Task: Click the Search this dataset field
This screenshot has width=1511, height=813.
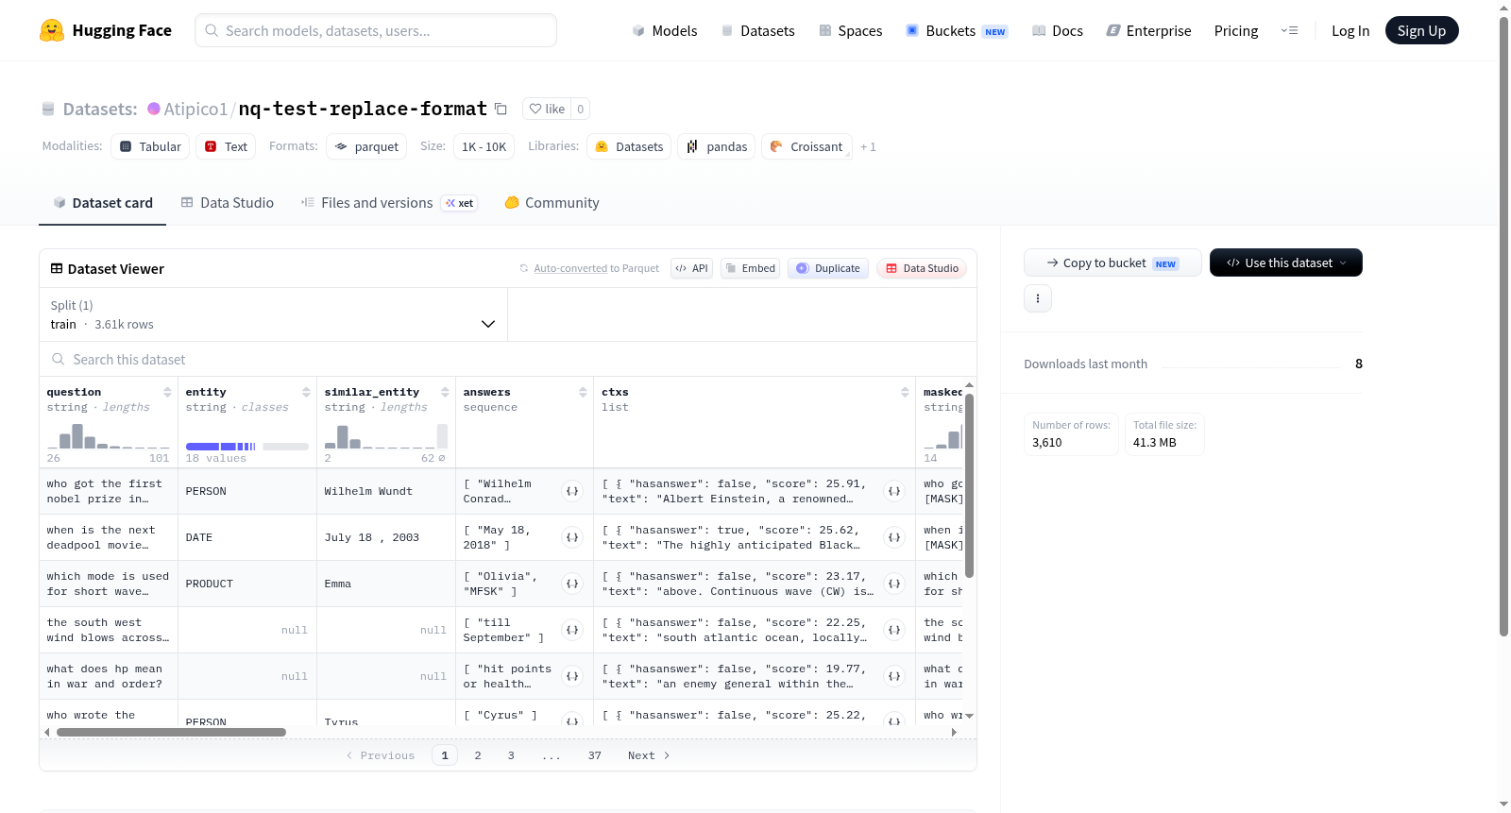Action: coord(508,359)
